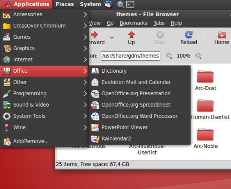231x189 pixels.
Task: Open the Help menu in File Browser
Action: click(x=176, y=23)
